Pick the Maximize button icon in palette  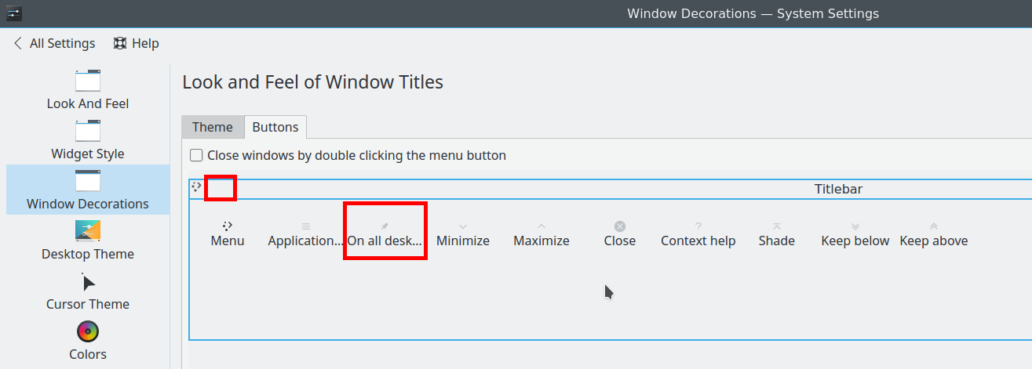[542, 226]
